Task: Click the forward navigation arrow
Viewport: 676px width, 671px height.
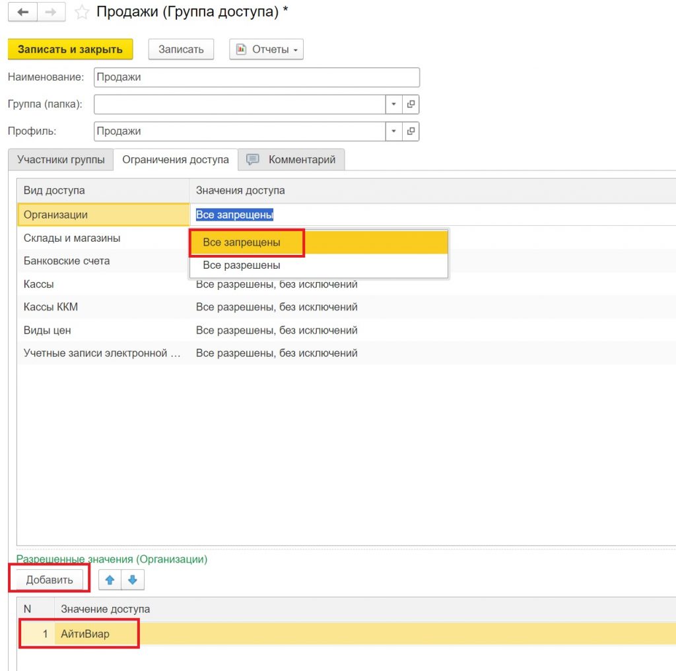Action: pos(51,12)
